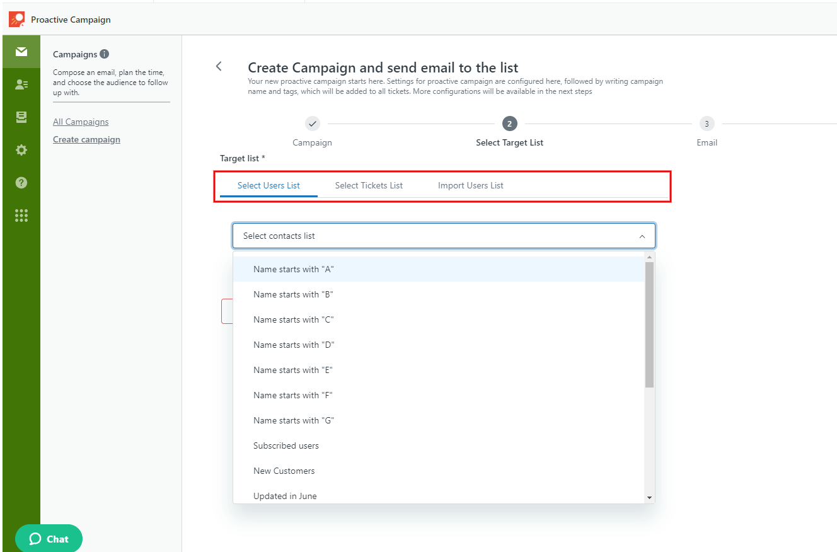The image size is (837, 552).
Task: Click the dropdown scrollbar up arrow
Action: 649,256
